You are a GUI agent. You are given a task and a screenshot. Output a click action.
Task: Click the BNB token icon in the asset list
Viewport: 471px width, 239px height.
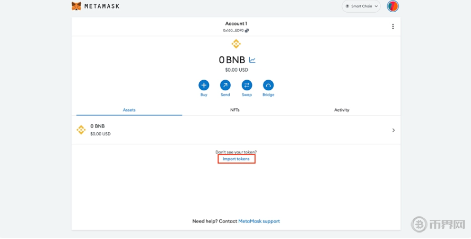[81, 130]
